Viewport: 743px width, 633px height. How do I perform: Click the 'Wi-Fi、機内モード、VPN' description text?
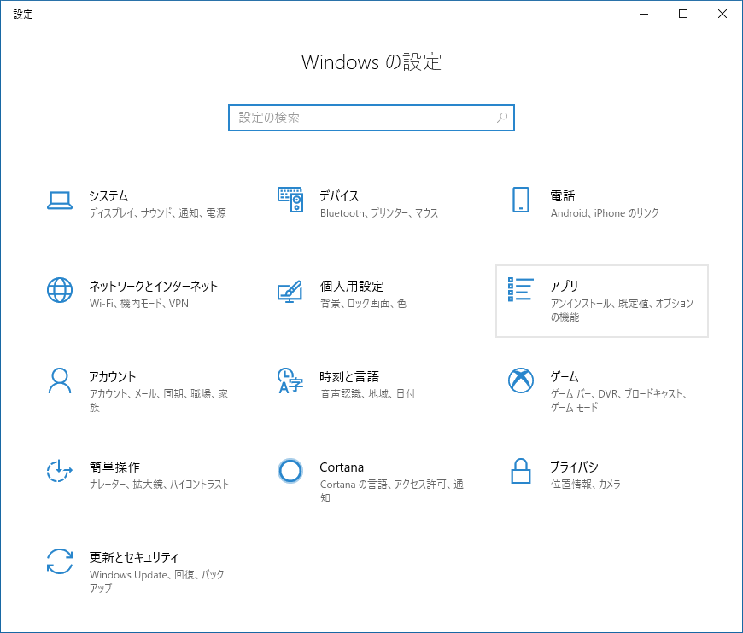[139, 304]
